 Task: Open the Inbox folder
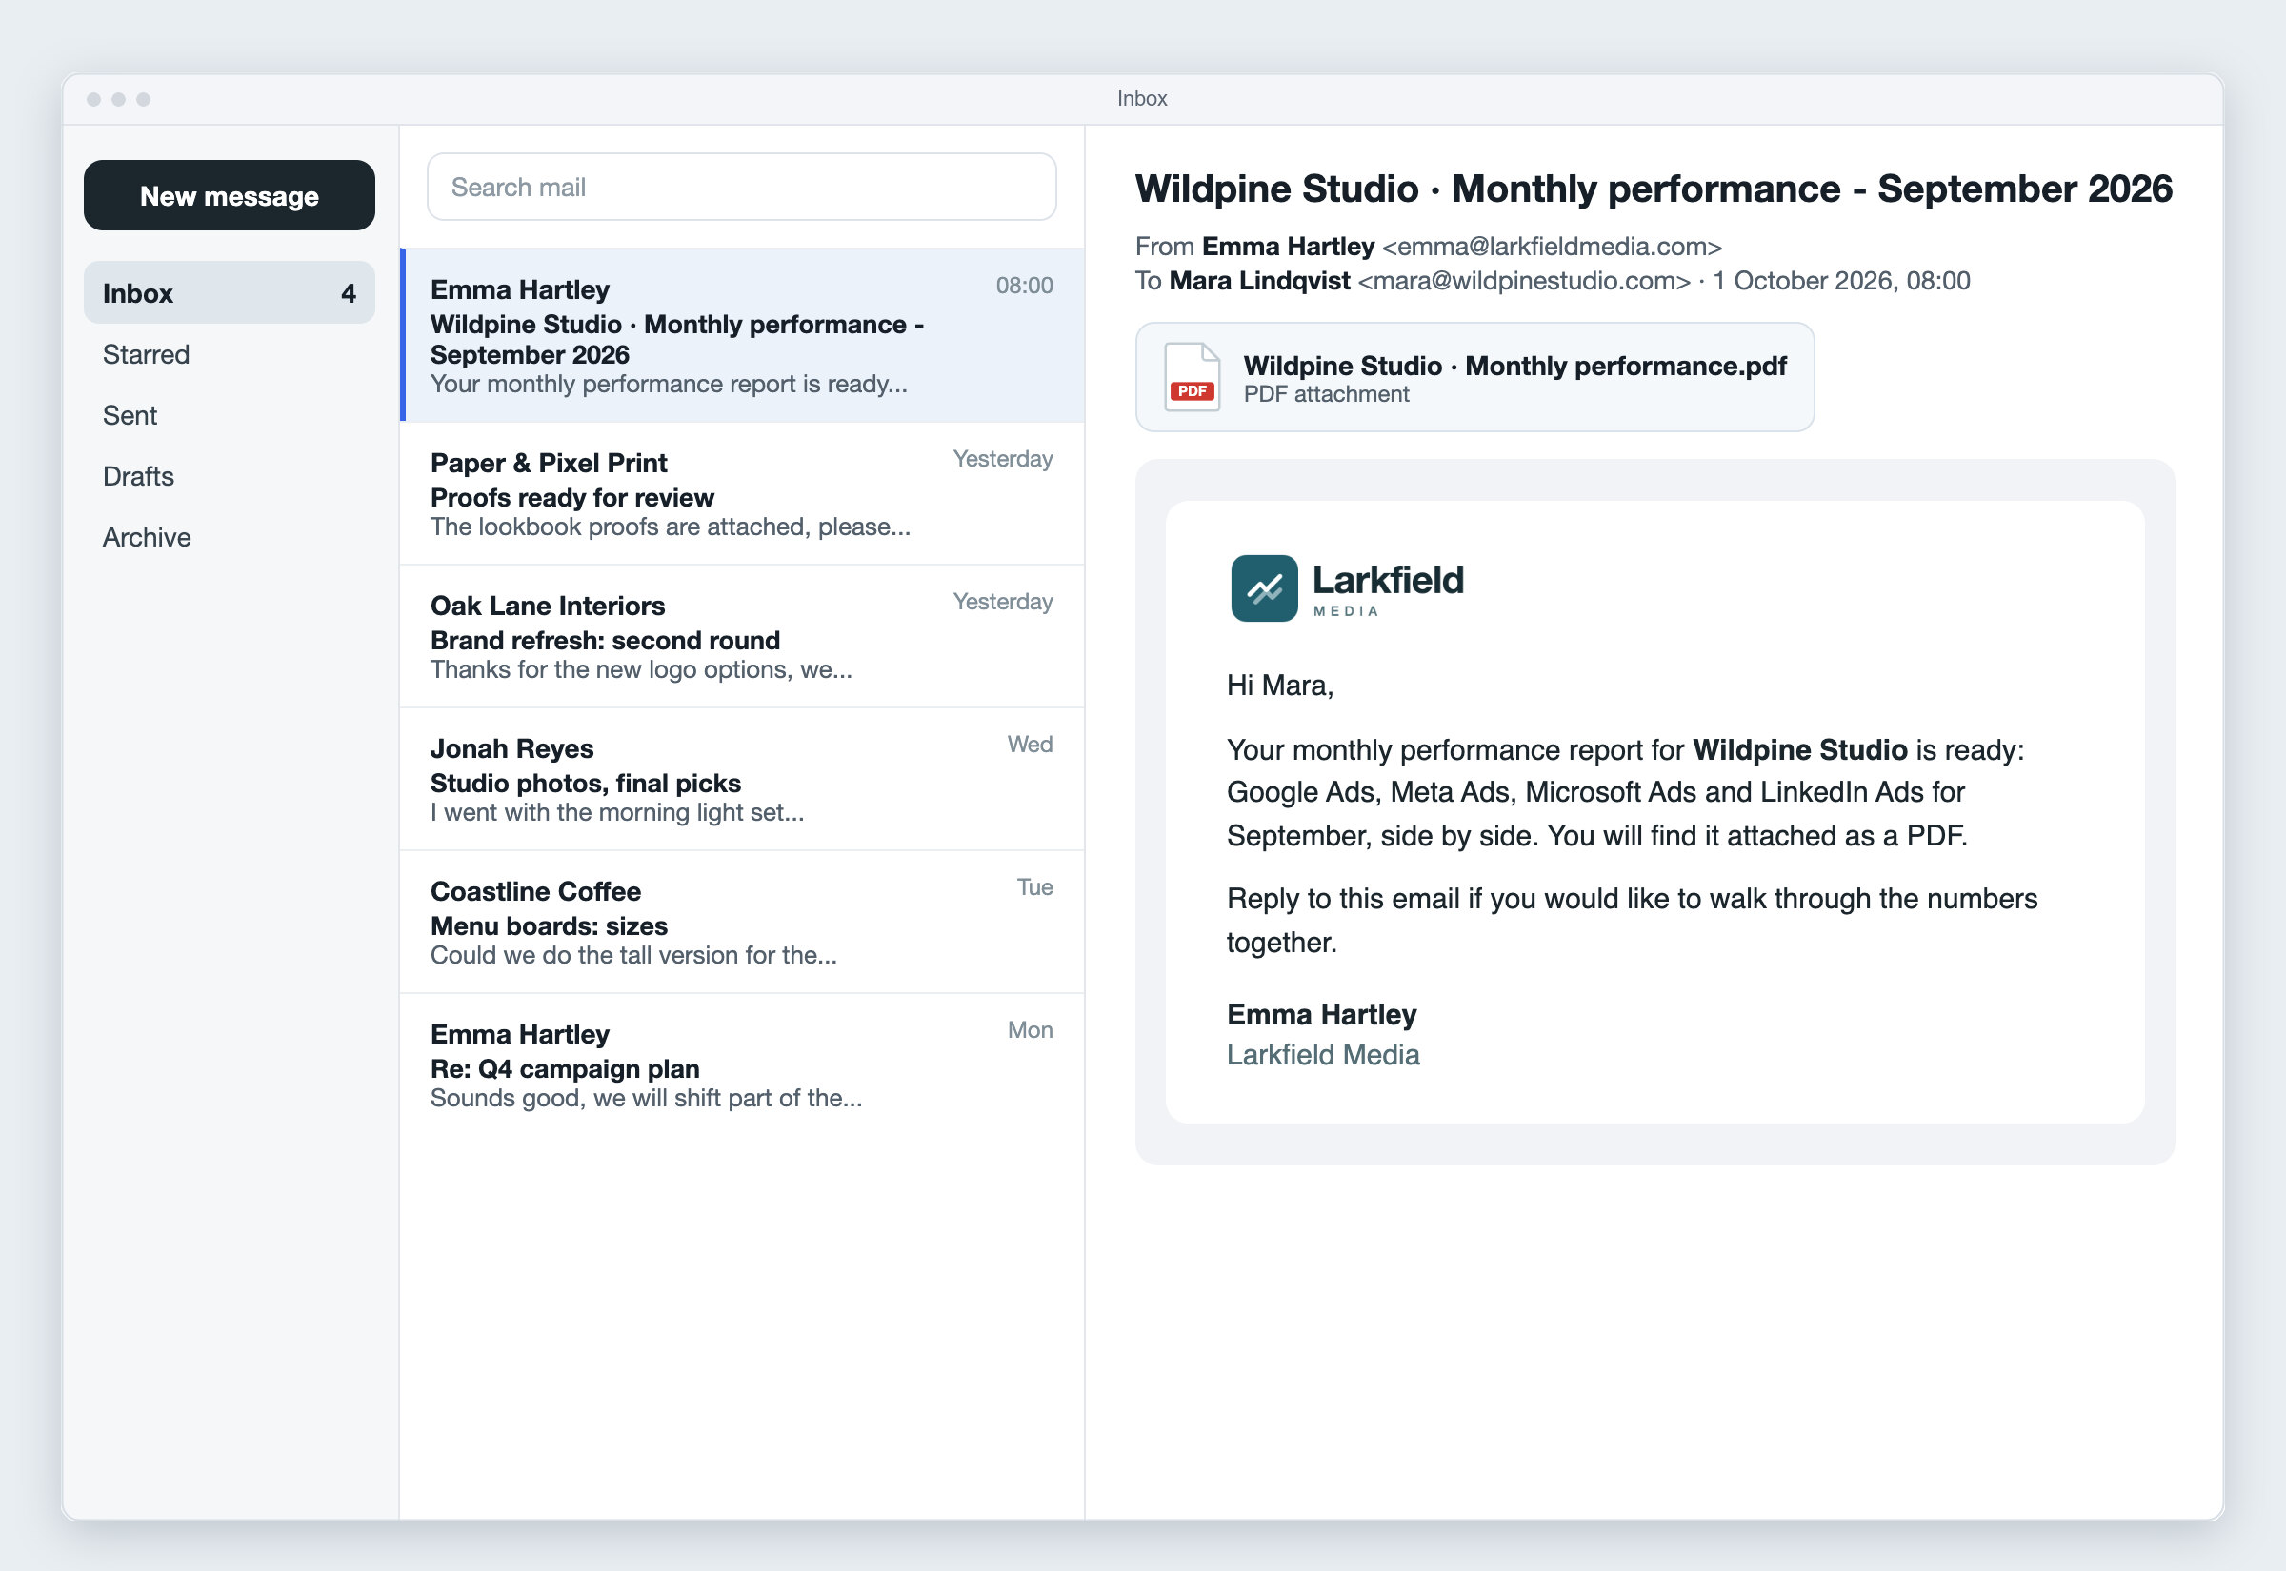point(230,292)
